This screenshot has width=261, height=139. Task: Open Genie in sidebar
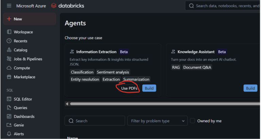point(19,125)
